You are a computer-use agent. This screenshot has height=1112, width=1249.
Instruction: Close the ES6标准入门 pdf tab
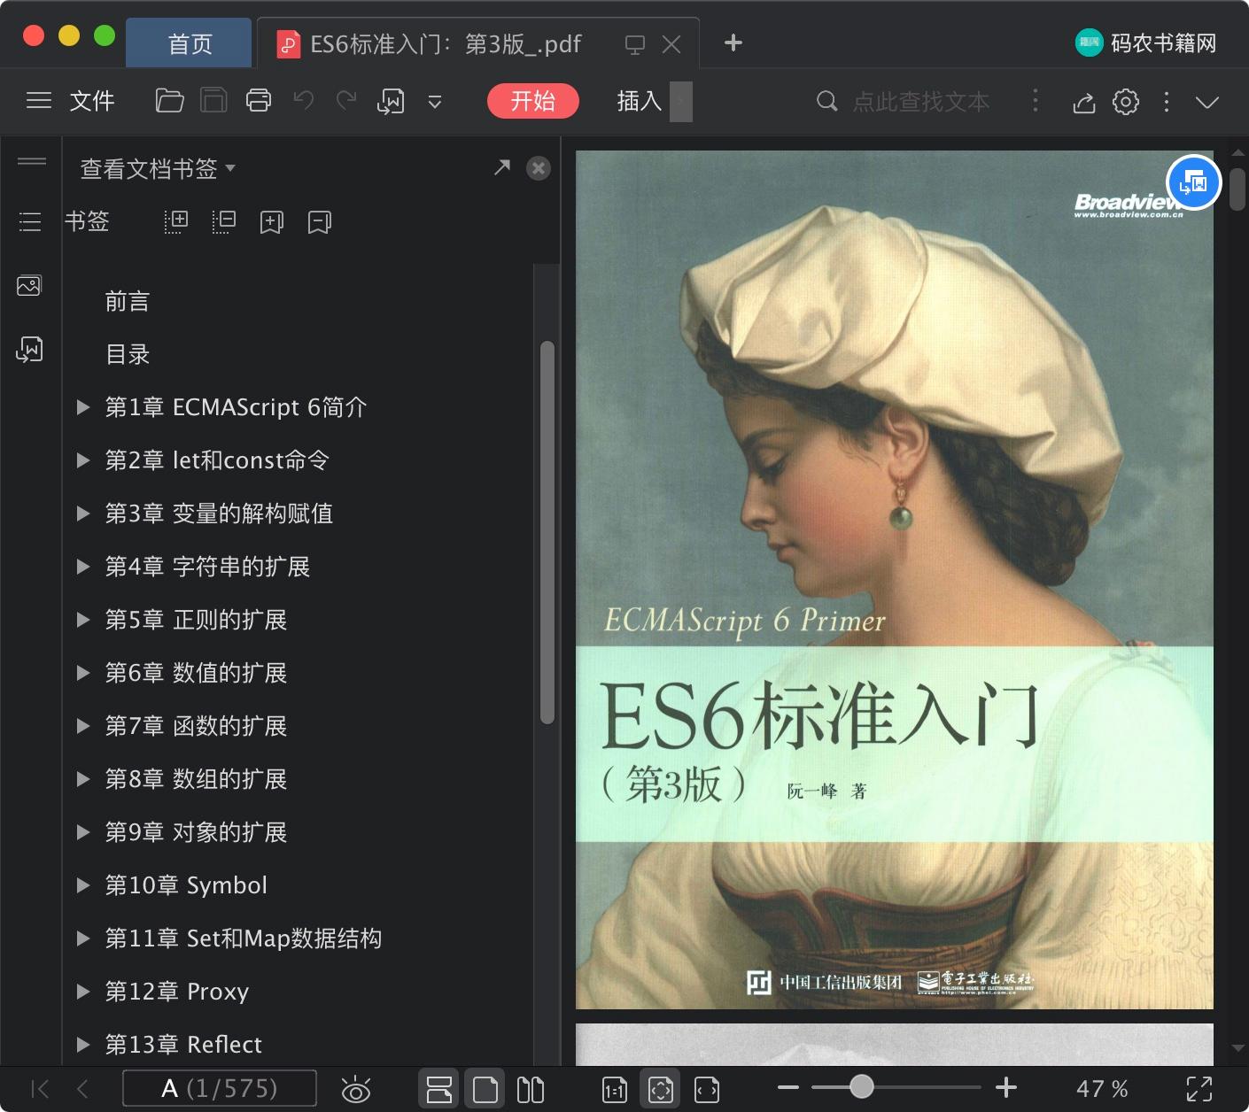point(671,44)
